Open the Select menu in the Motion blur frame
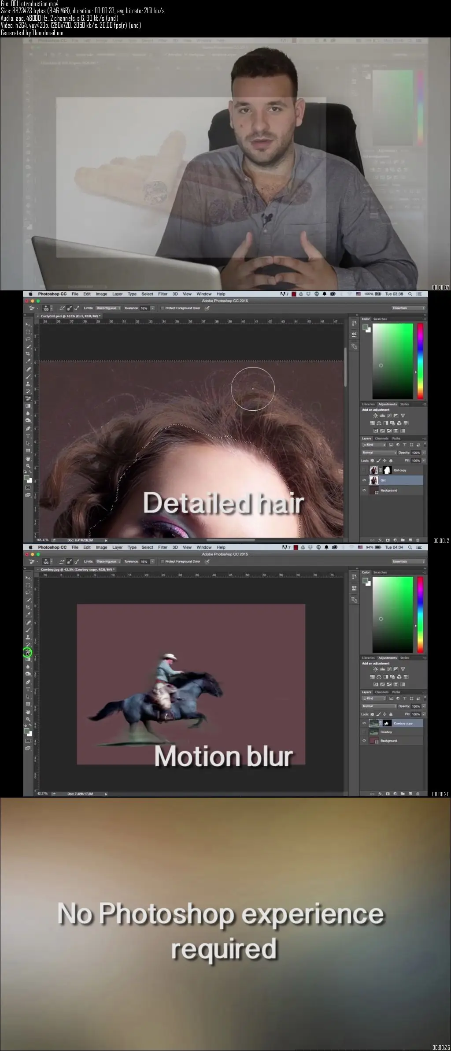This screenshot has width=451, height=1051. [147, 547]
